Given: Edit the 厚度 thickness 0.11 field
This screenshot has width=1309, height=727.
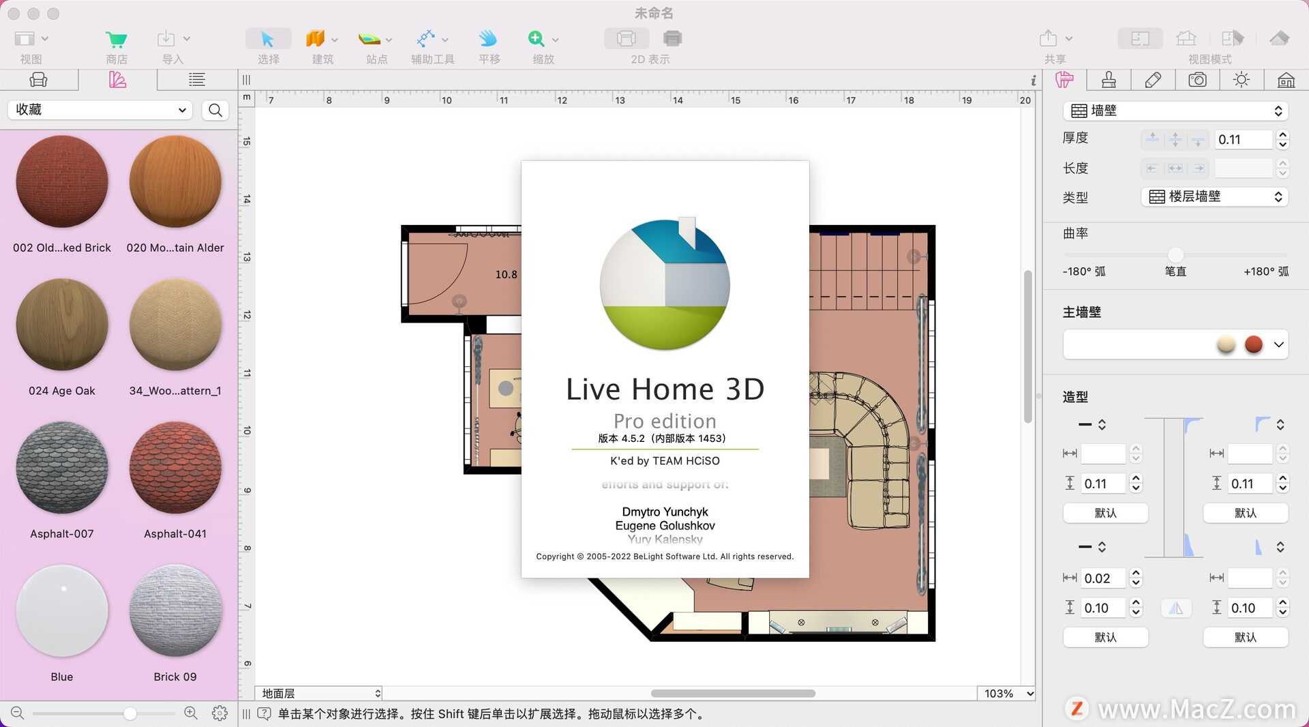Looking at the screenshot, I should [x=1244, y=140].
